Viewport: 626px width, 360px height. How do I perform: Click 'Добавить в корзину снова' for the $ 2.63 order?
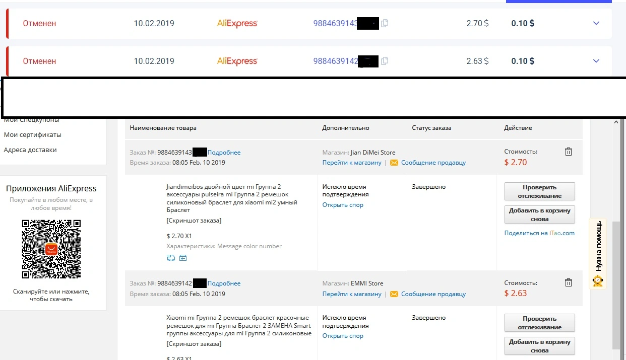540,346
